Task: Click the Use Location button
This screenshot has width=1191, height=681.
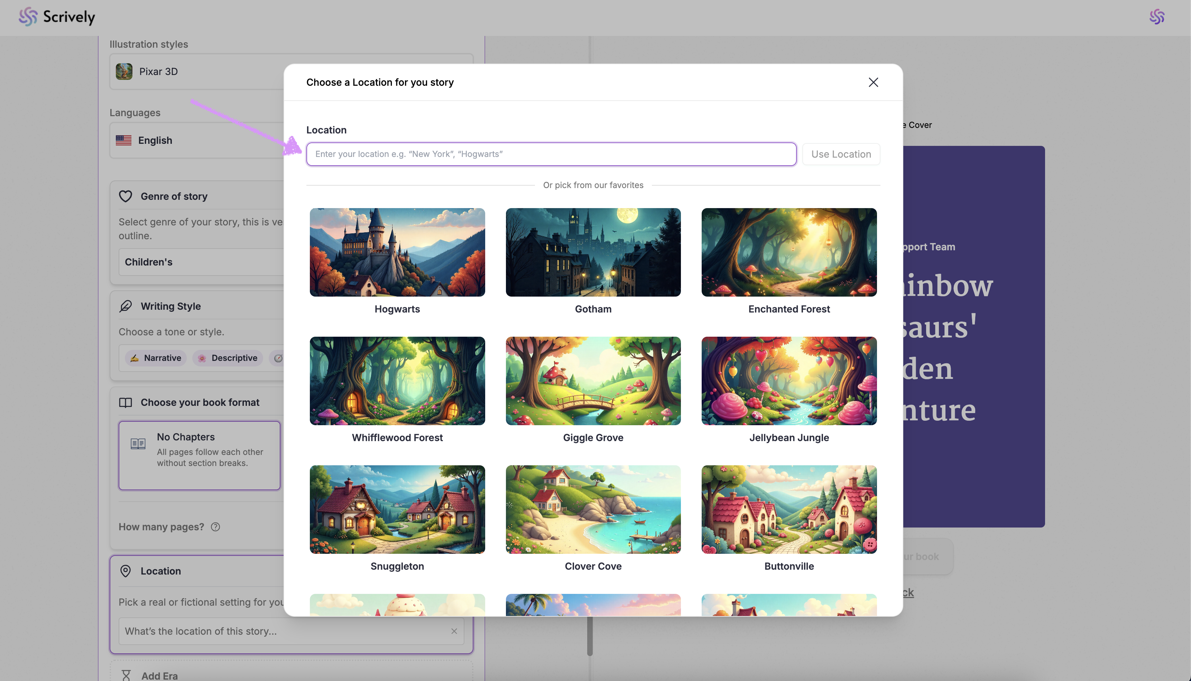Action: pyautogui.click(x=841, y=154)
